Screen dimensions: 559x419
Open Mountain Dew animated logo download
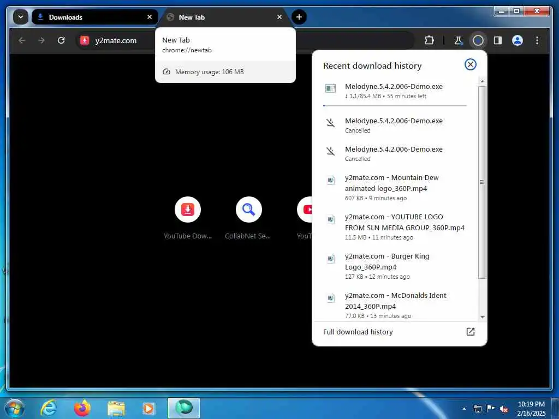(x=395, y=188)
